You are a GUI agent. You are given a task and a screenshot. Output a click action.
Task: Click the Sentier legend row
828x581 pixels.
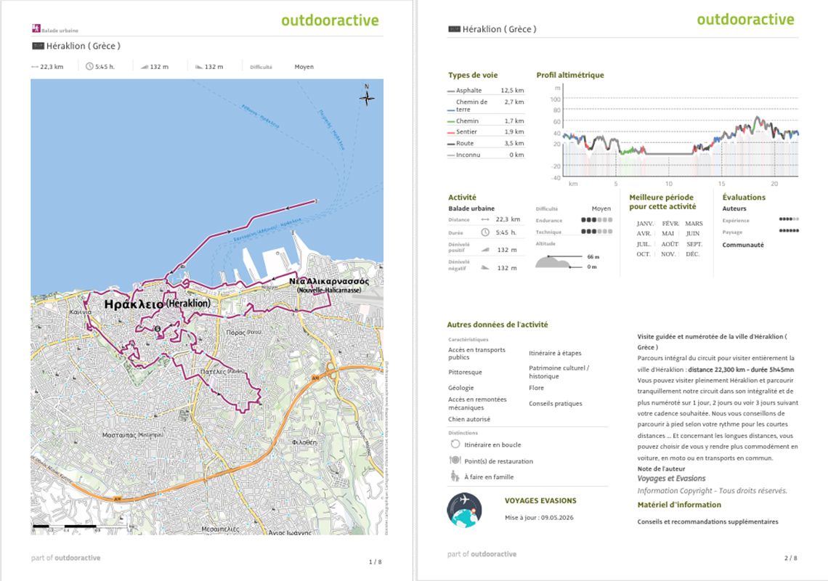(486, 132)
